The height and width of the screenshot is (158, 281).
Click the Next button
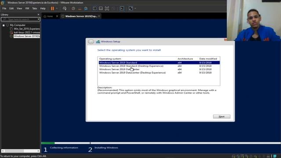tap(222, 117)
